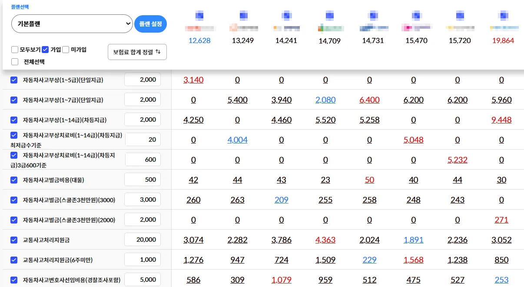Click total premium 12,628

(199, 40)
